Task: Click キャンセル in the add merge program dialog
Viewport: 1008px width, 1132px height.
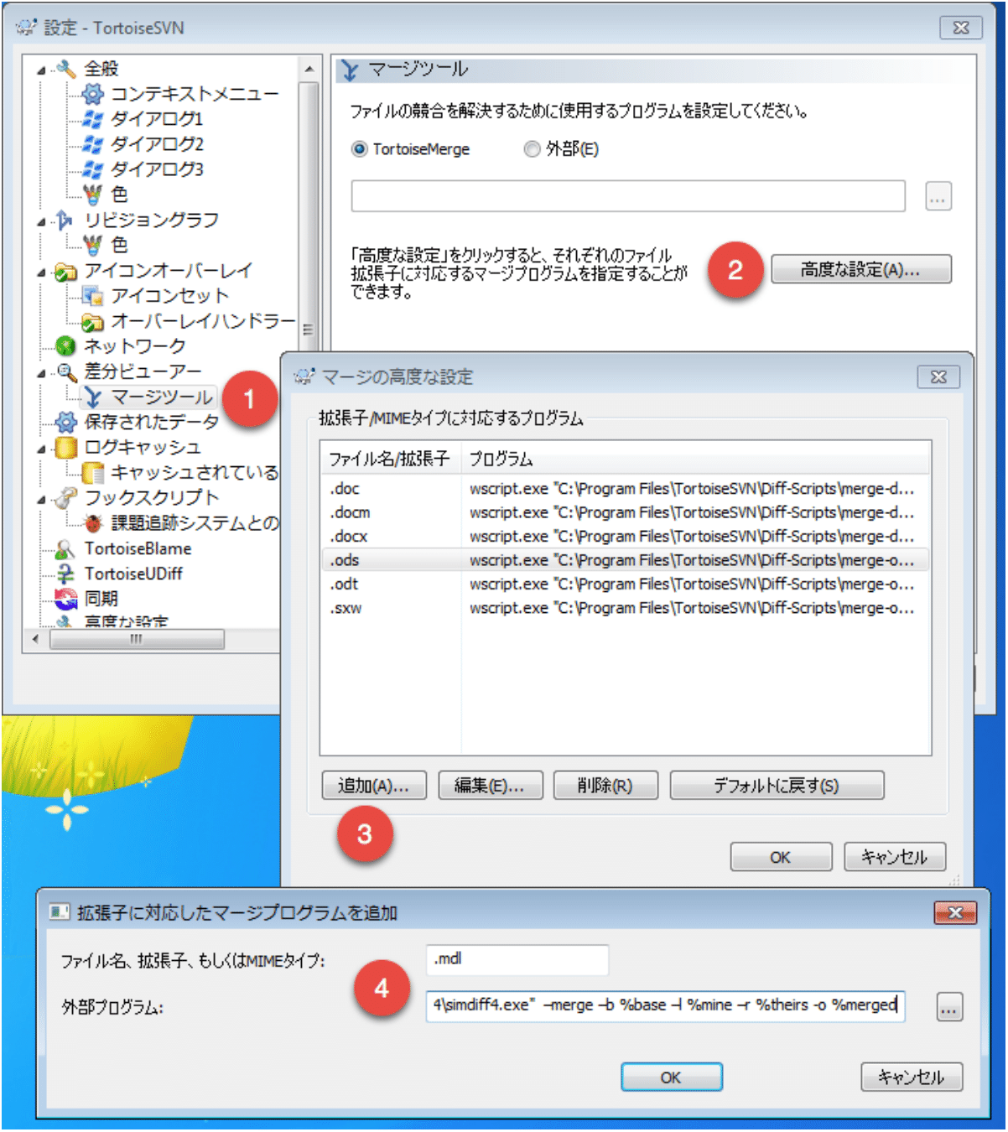Action: [912, 1077]
